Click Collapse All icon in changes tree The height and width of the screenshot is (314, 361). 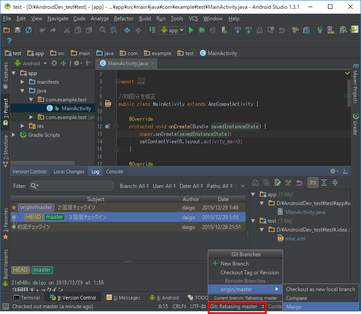point(335,183)
